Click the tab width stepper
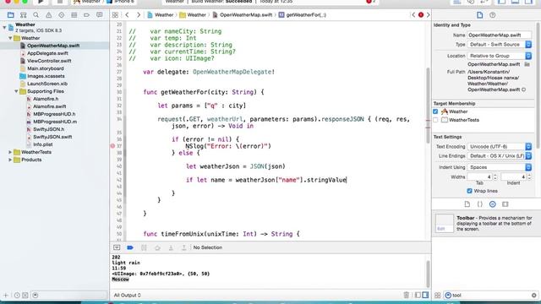The width and height of the screenshot is (541, 304). pos(495,176)
